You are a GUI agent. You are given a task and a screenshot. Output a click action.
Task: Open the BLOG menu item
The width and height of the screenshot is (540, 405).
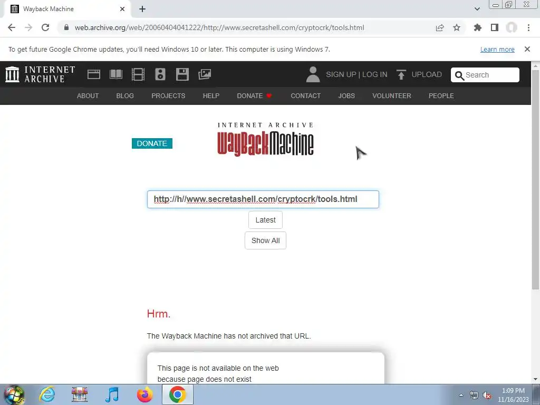[x=125, y=96]
